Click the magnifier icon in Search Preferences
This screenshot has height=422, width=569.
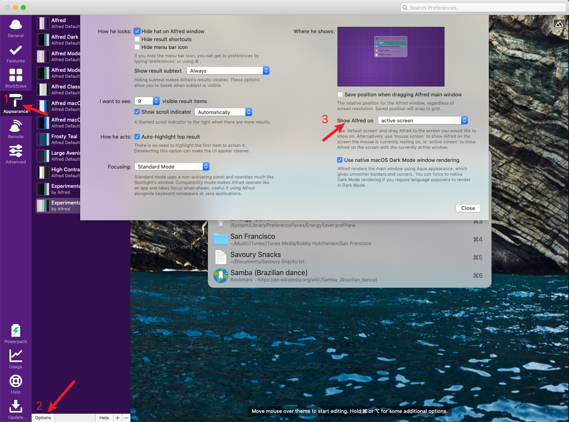coord(405,8)
